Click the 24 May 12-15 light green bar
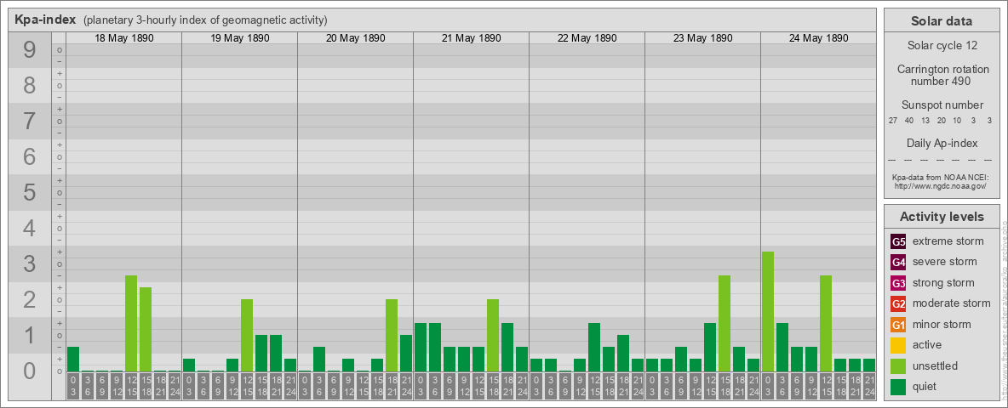Screen dimensions: 1008x408 coord(826,323)
